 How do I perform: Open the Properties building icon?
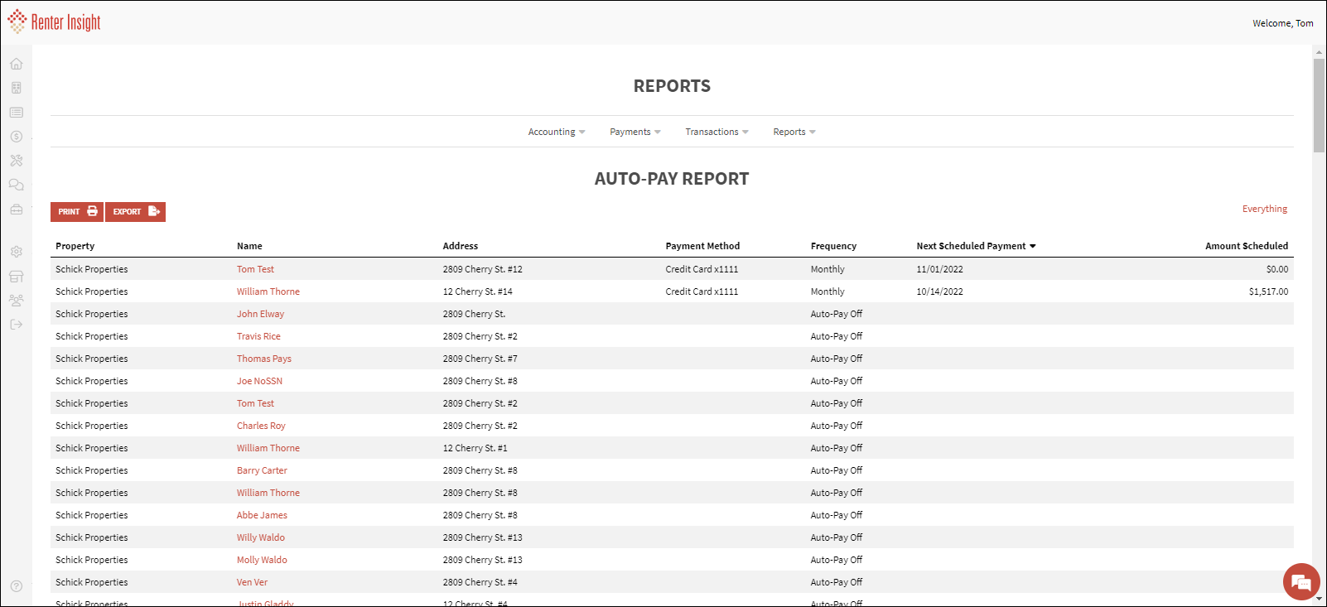point(16,88)
